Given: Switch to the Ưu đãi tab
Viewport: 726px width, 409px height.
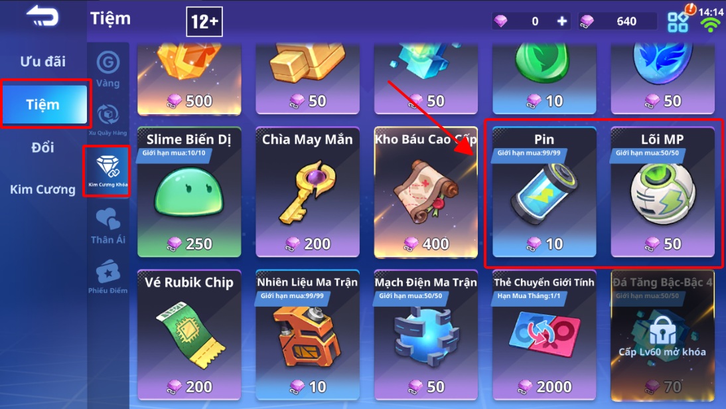Looking at the screenshot, I should 42,61.
